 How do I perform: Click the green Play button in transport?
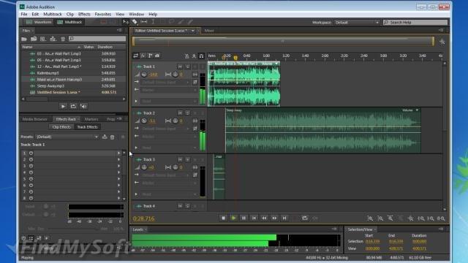click(x=233, y=218)
